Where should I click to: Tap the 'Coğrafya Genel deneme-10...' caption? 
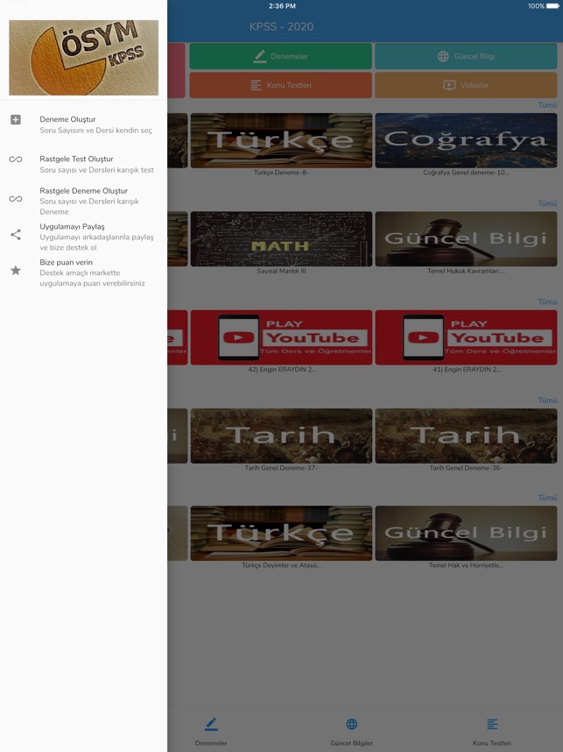pos(466,173)
